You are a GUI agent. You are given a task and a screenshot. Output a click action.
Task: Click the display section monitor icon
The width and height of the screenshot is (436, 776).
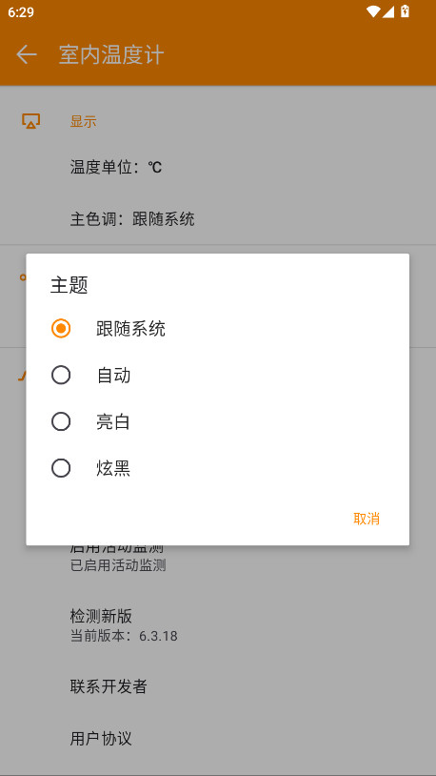tap(30, 121)
